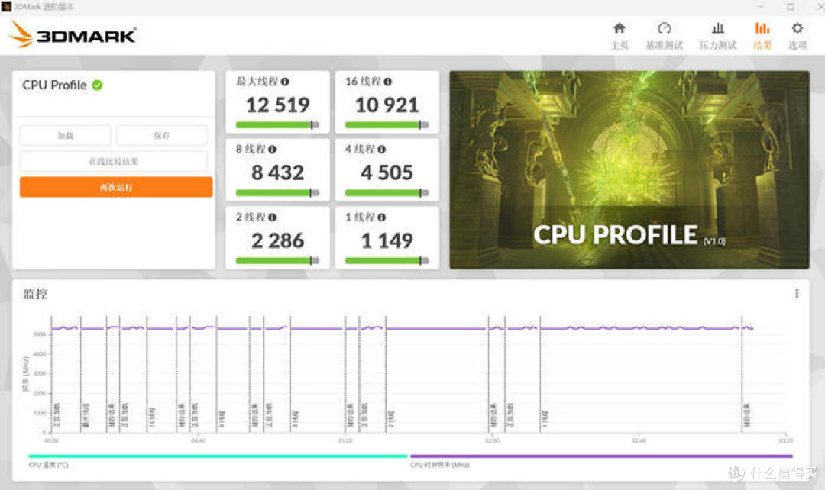Click the 4 threads score bar under 4 505

tap(387, 193)
